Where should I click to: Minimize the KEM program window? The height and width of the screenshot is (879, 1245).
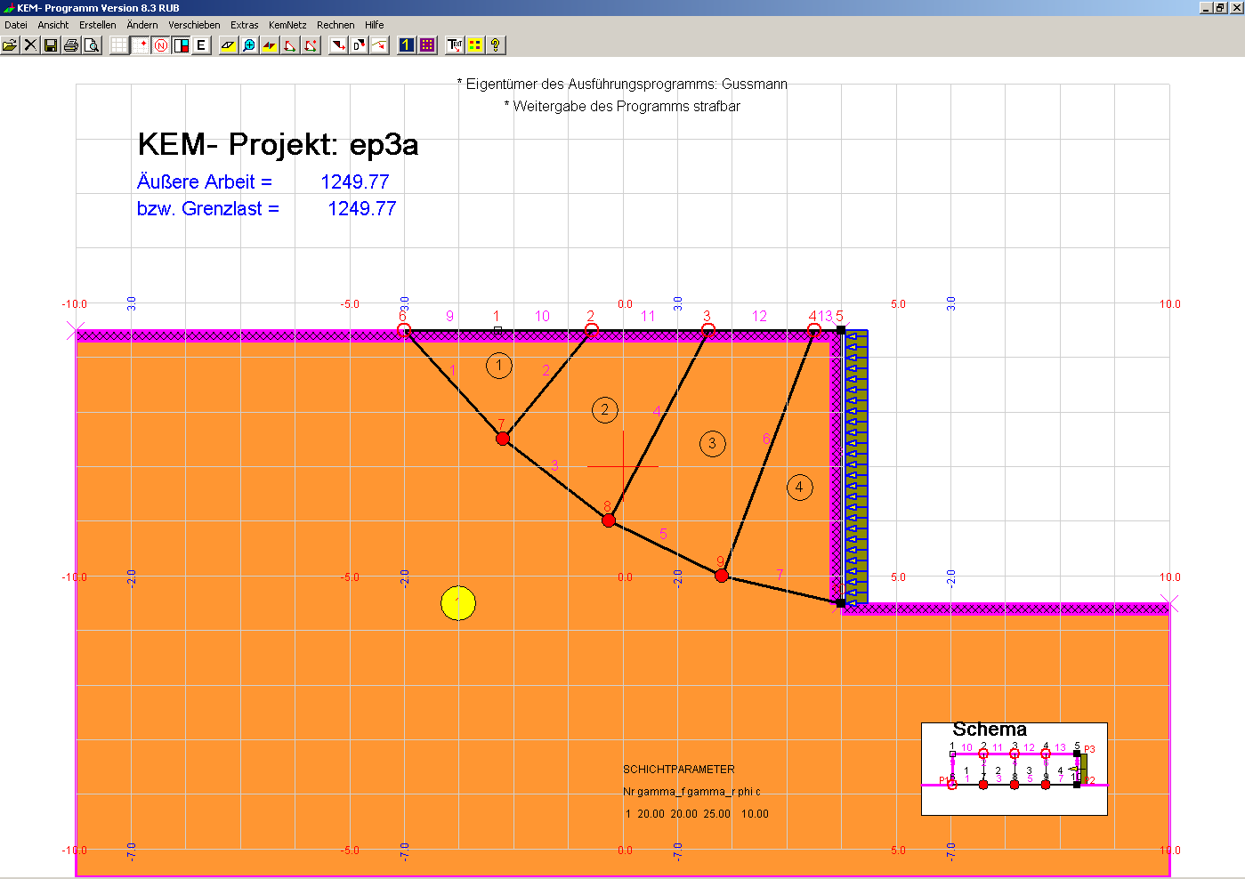[1206, 8]
